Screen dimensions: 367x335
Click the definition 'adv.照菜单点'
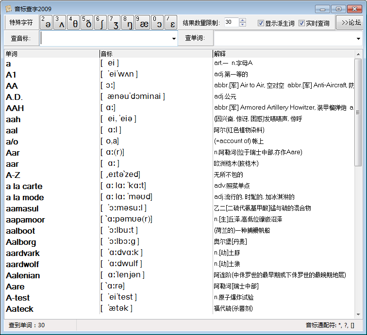click(x=232, y=186)
